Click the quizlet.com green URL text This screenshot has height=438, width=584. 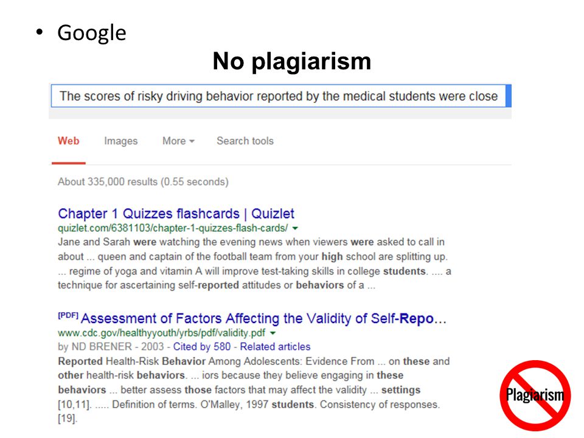point(173,228)
